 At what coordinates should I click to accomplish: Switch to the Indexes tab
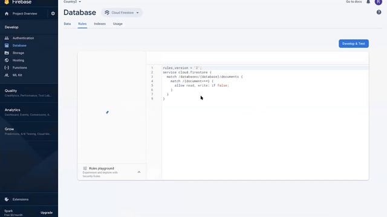(x=100, y=24)
